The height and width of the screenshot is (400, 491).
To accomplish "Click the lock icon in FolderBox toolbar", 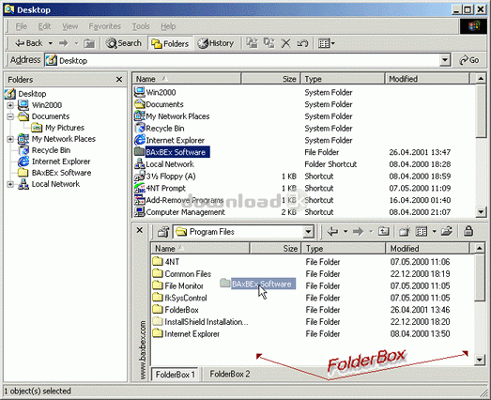I will tap(468, 232).
